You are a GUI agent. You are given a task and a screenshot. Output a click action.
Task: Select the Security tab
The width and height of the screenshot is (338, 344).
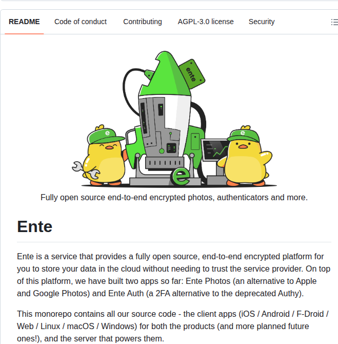(x=262, y=22)
